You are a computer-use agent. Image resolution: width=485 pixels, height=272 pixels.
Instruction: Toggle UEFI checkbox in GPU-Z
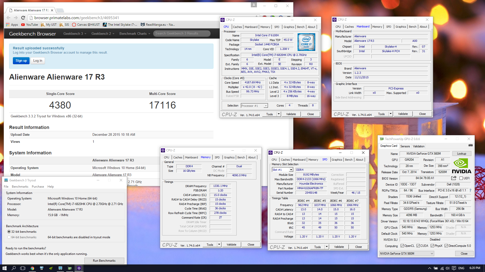461,178
